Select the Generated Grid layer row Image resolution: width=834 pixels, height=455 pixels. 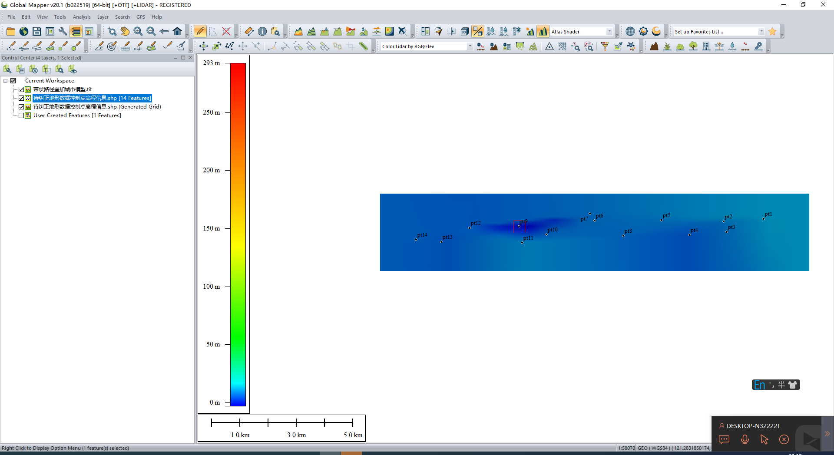point(97,107)
